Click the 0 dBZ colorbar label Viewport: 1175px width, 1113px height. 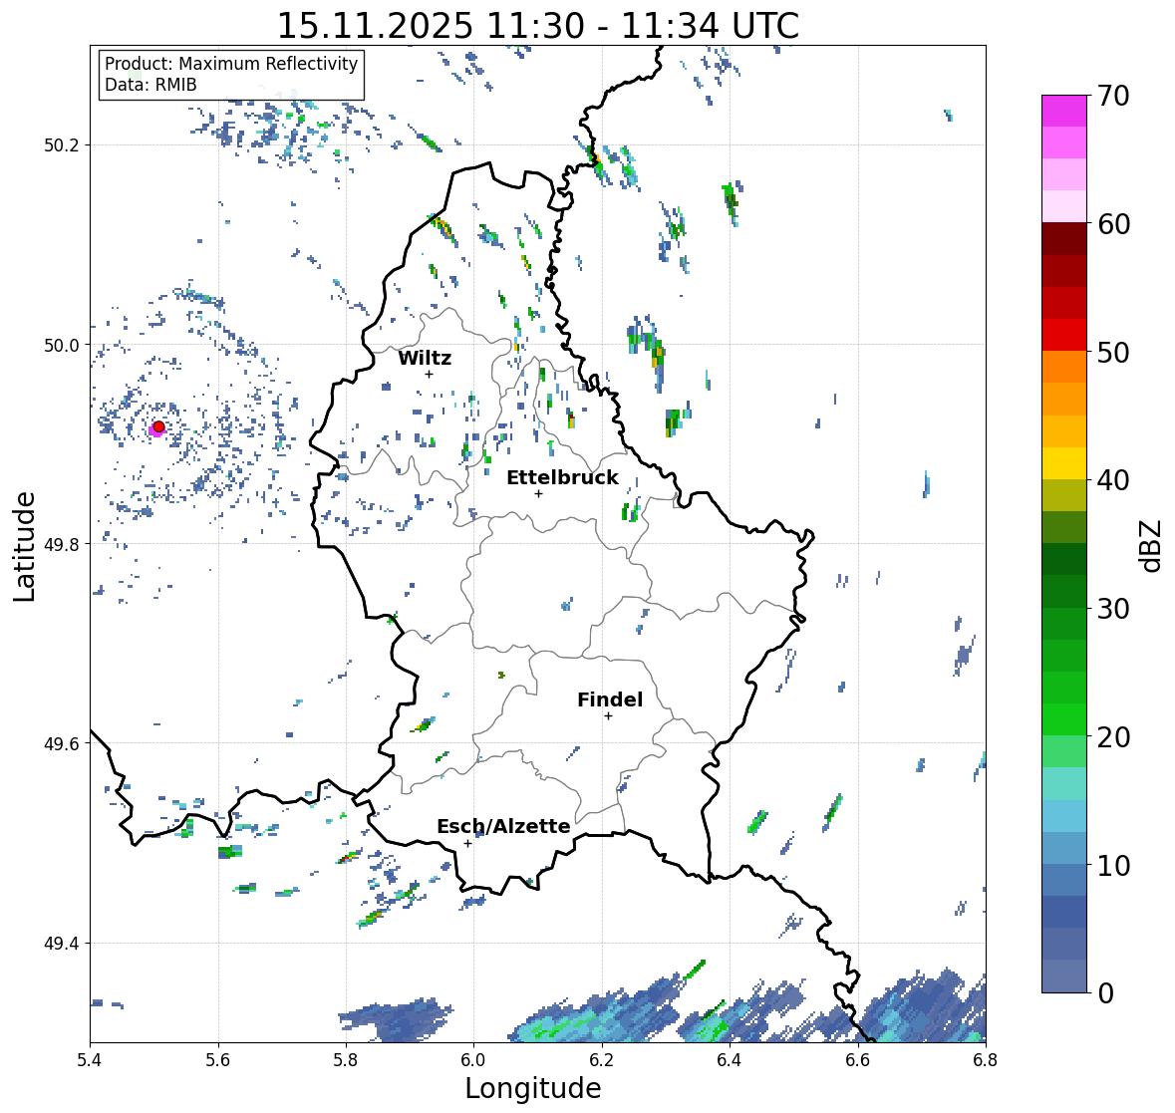click(x=1105, y=993)
